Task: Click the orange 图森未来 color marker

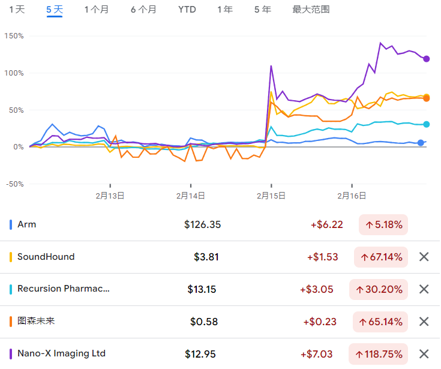Action: click(11, 322)
